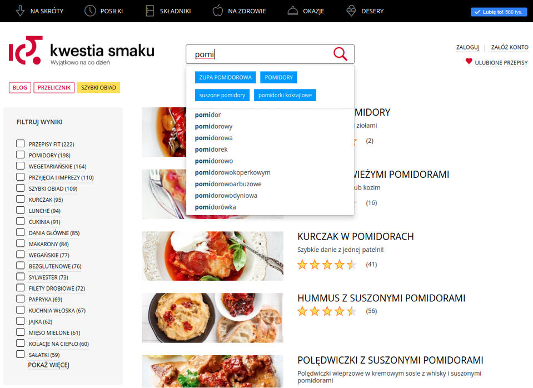Screen dimensions: 533x388
Task: Click the apple icon beside Na zdrowie
Action: (x=217, y=11)
